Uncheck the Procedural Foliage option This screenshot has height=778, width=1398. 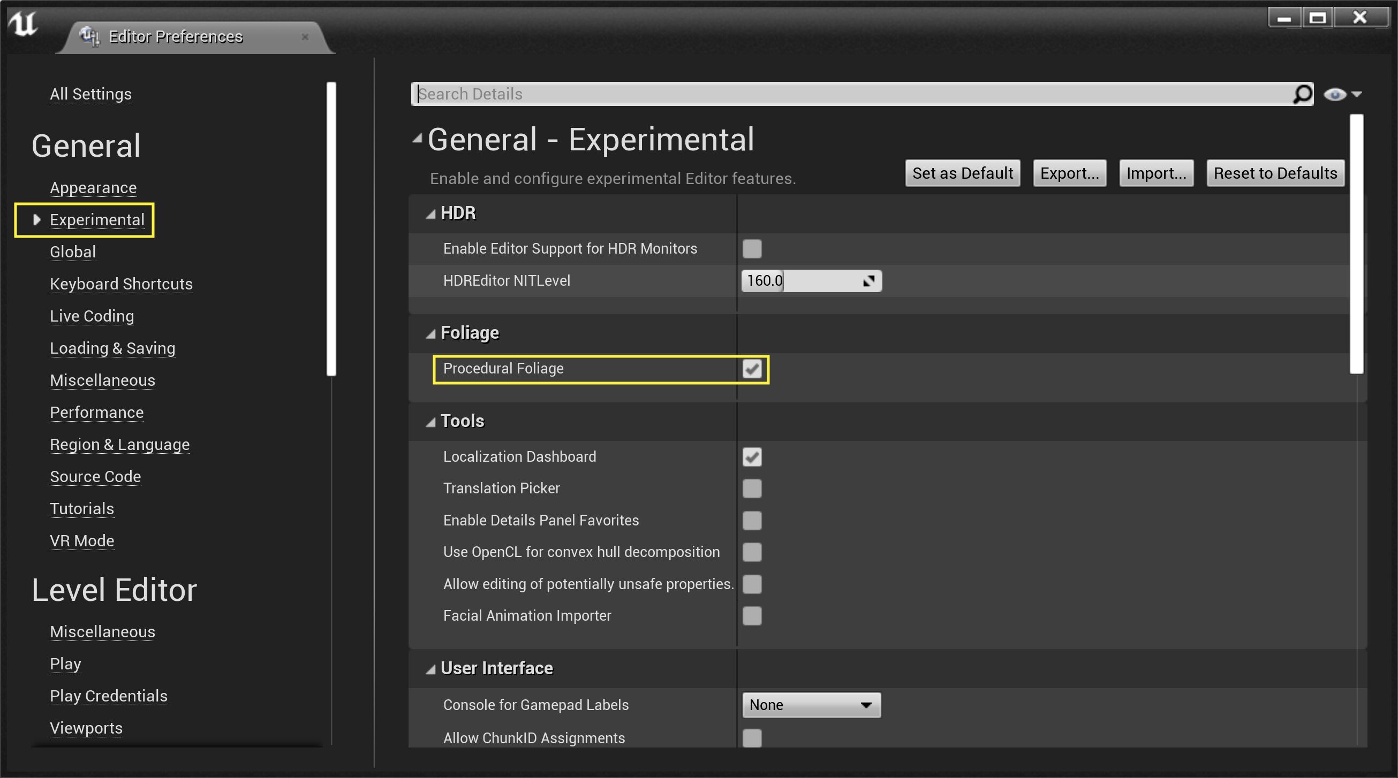tap(752, 370)
